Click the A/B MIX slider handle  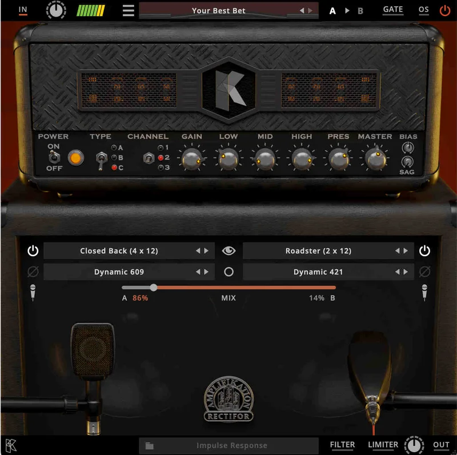(x=154, y=288)
